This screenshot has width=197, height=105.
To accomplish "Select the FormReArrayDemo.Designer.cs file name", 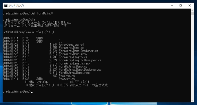I will 80,70.
